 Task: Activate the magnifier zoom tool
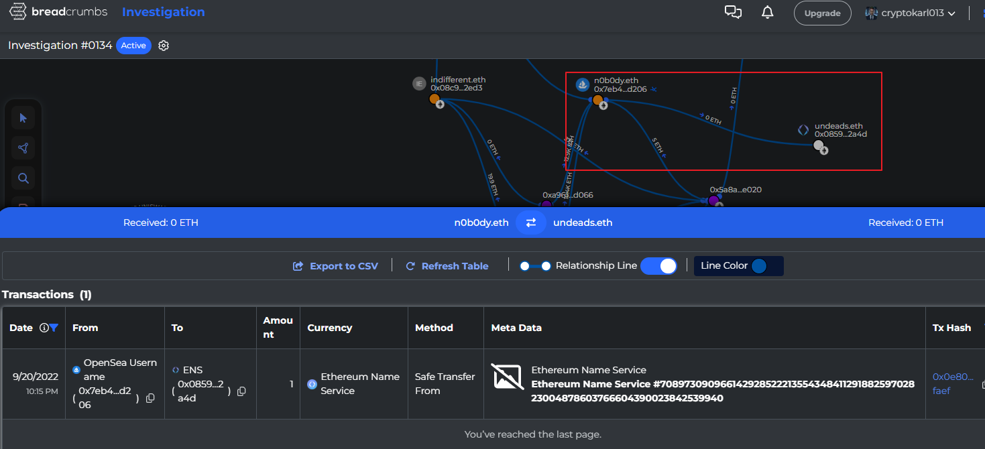23,178
